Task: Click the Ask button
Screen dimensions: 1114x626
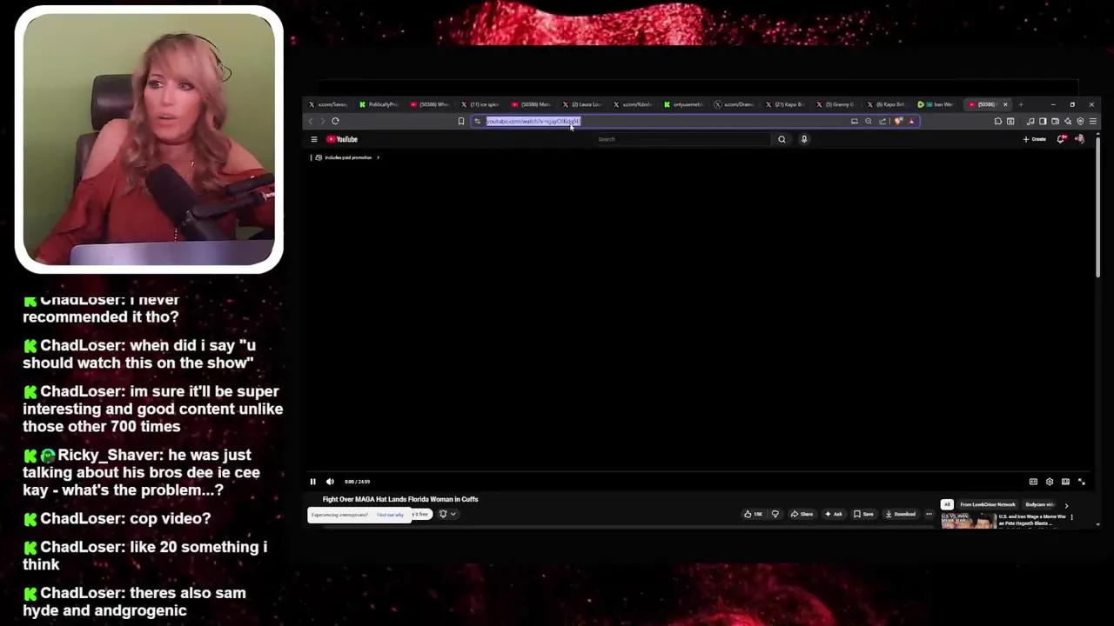Action: pyautogui.click(x=834, y=514)
